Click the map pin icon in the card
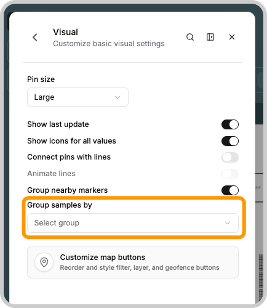267x308 pixels. 44,262
